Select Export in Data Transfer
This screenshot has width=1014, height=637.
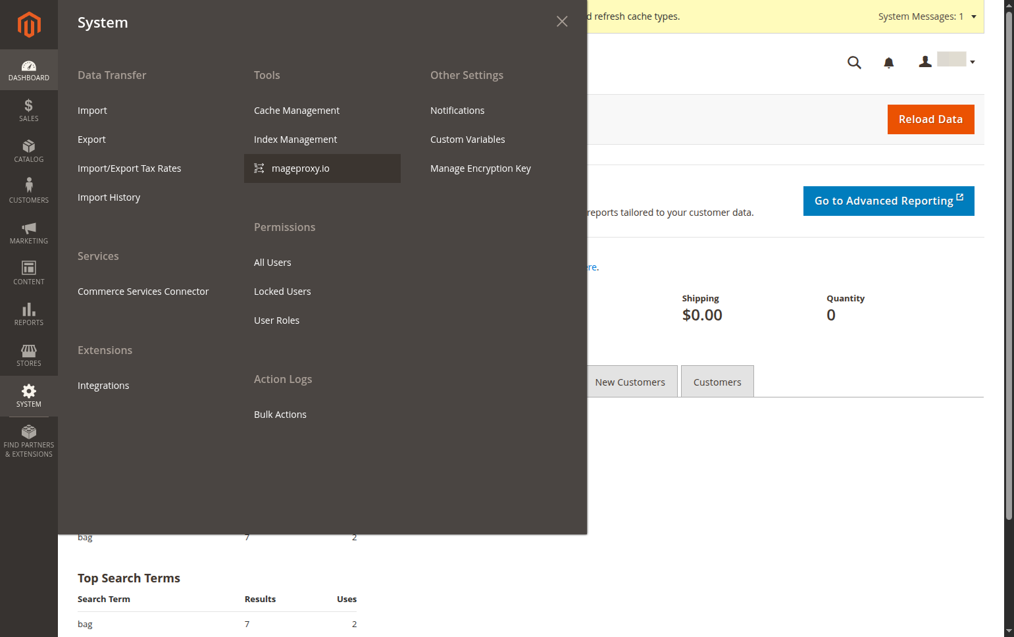coord(91,140)
